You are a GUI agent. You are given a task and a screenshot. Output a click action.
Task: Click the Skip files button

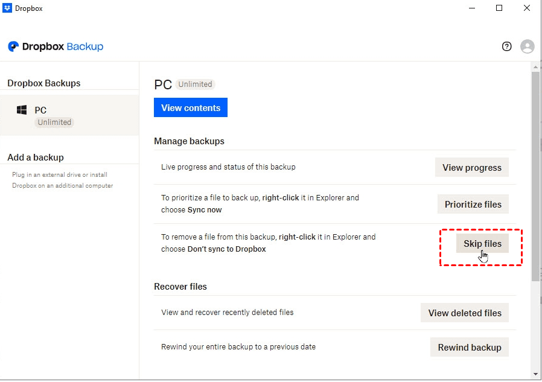pos(482,243)
